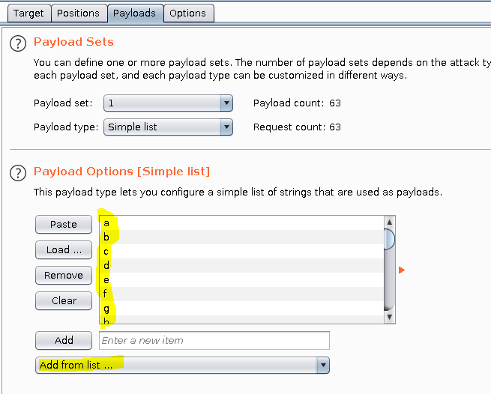Click the Paste button
The image size is (491, 394).
64,224
